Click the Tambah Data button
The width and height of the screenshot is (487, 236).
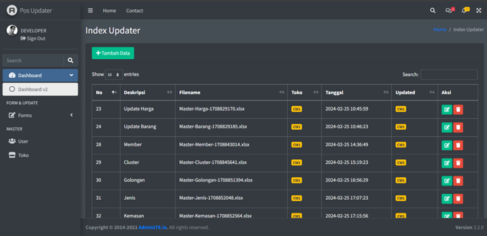pyautogui.click(x=113, y=53)
